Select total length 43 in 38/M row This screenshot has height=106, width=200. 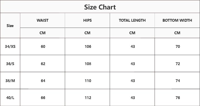tap(133, 81)
